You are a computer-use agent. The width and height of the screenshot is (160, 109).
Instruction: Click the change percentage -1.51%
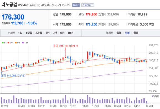click(31, 23)
